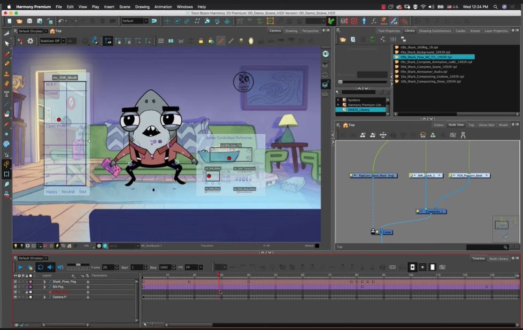Switch to the Perspective view tab
Image resolution: width=523 pixels, height=330 pixels.
[310, 31]
